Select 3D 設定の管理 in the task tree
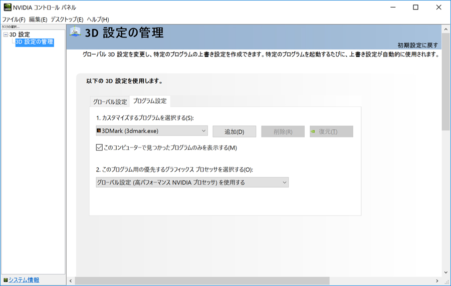Viewport: 451px width, 286px height. (x=35, y=42)
